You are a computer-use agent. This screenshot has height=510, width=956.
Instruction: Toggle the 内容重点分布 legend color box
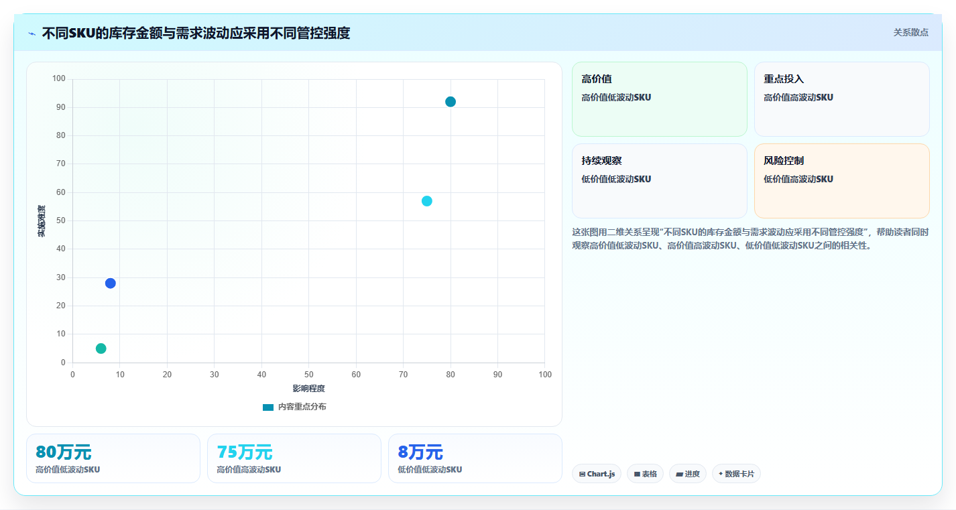click(268, 407)
